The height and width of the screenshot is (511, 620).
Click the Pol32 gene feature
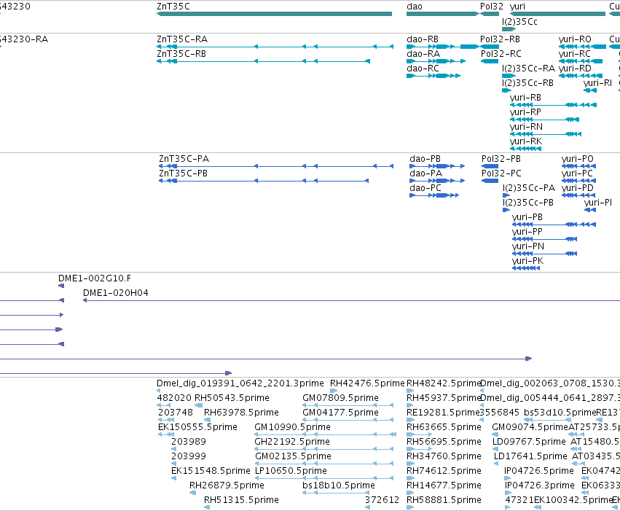click(x=490, y=14)
